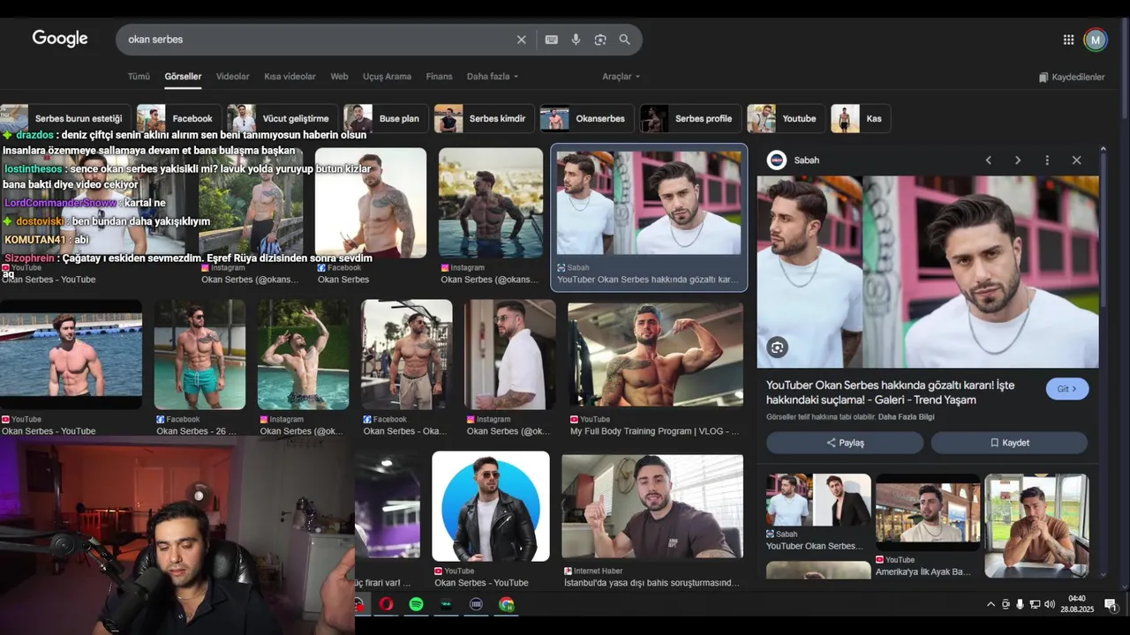Click the Paylaş share button
1130x635 pixels.
tap(845, 443)
